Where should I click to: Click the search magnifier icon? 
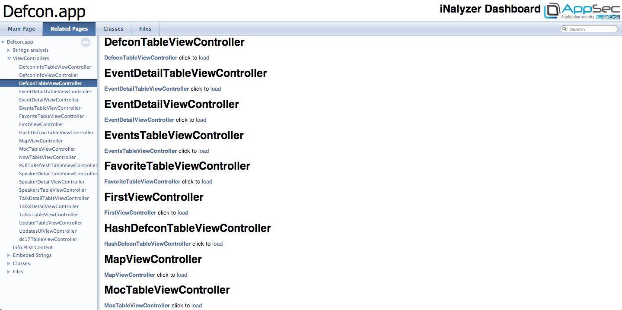tap(565, 29)
